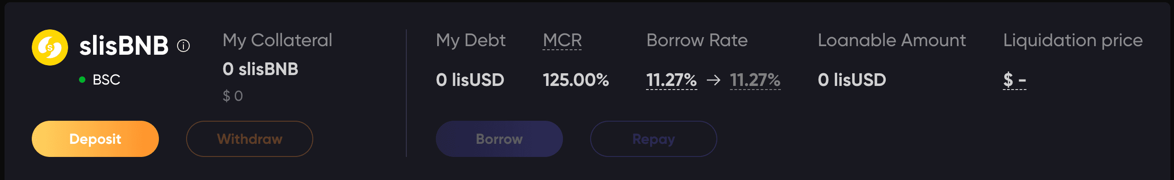Click the Withdraw button
The width and height of the screenshot is (1174, 180).
point(249,139)
